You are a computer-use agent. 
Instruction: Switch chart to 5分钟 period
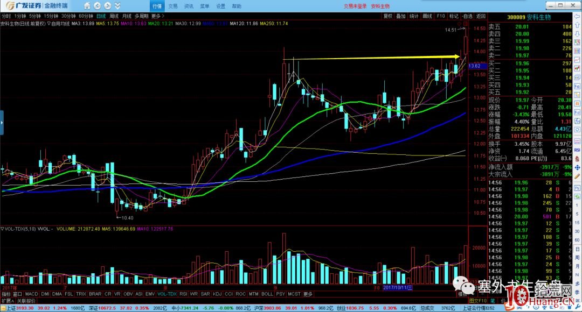click(x=35, y=16)
